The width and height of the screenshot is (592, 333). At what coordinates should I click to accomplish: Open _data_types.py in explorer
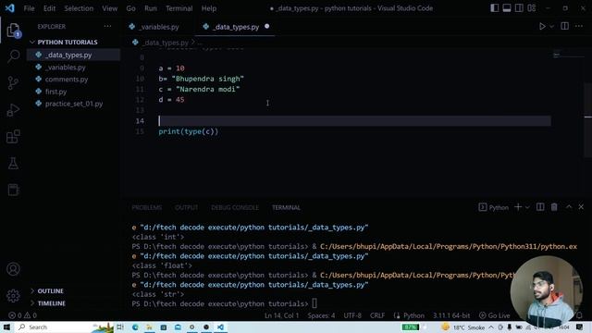74,55
